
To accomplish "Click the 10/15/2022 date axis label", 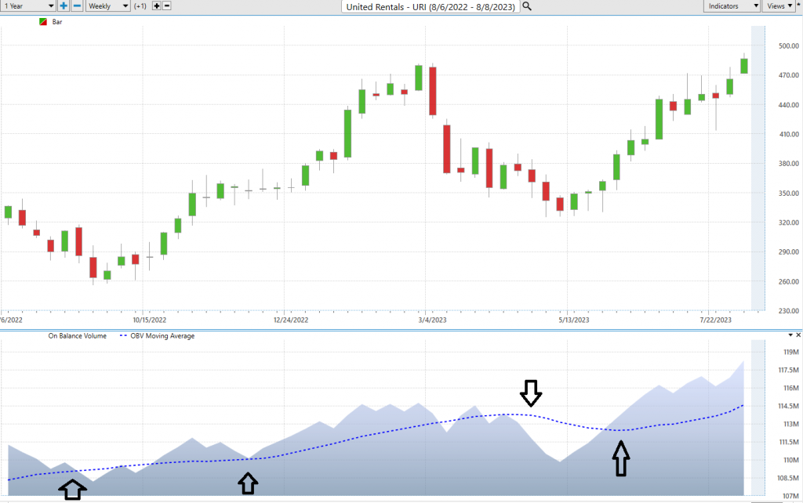I will [150, 320].
